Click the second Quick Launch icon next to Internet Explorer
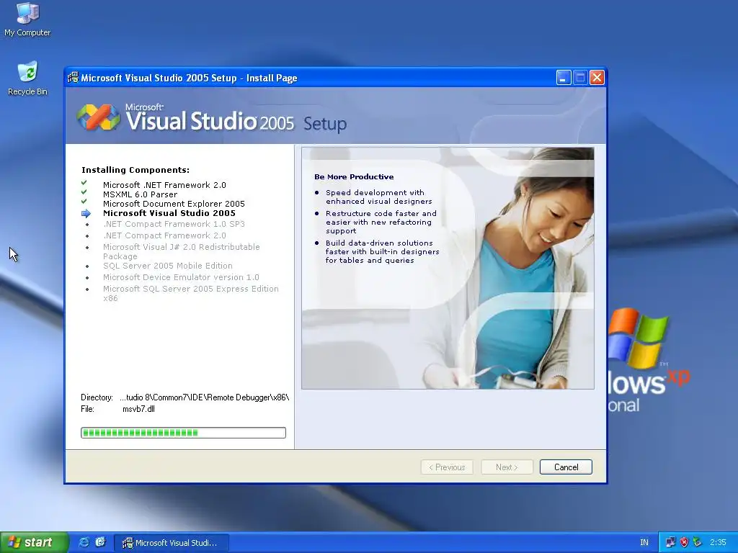The width and height of the screenshot is (738, 553). (x=100, y=542)
